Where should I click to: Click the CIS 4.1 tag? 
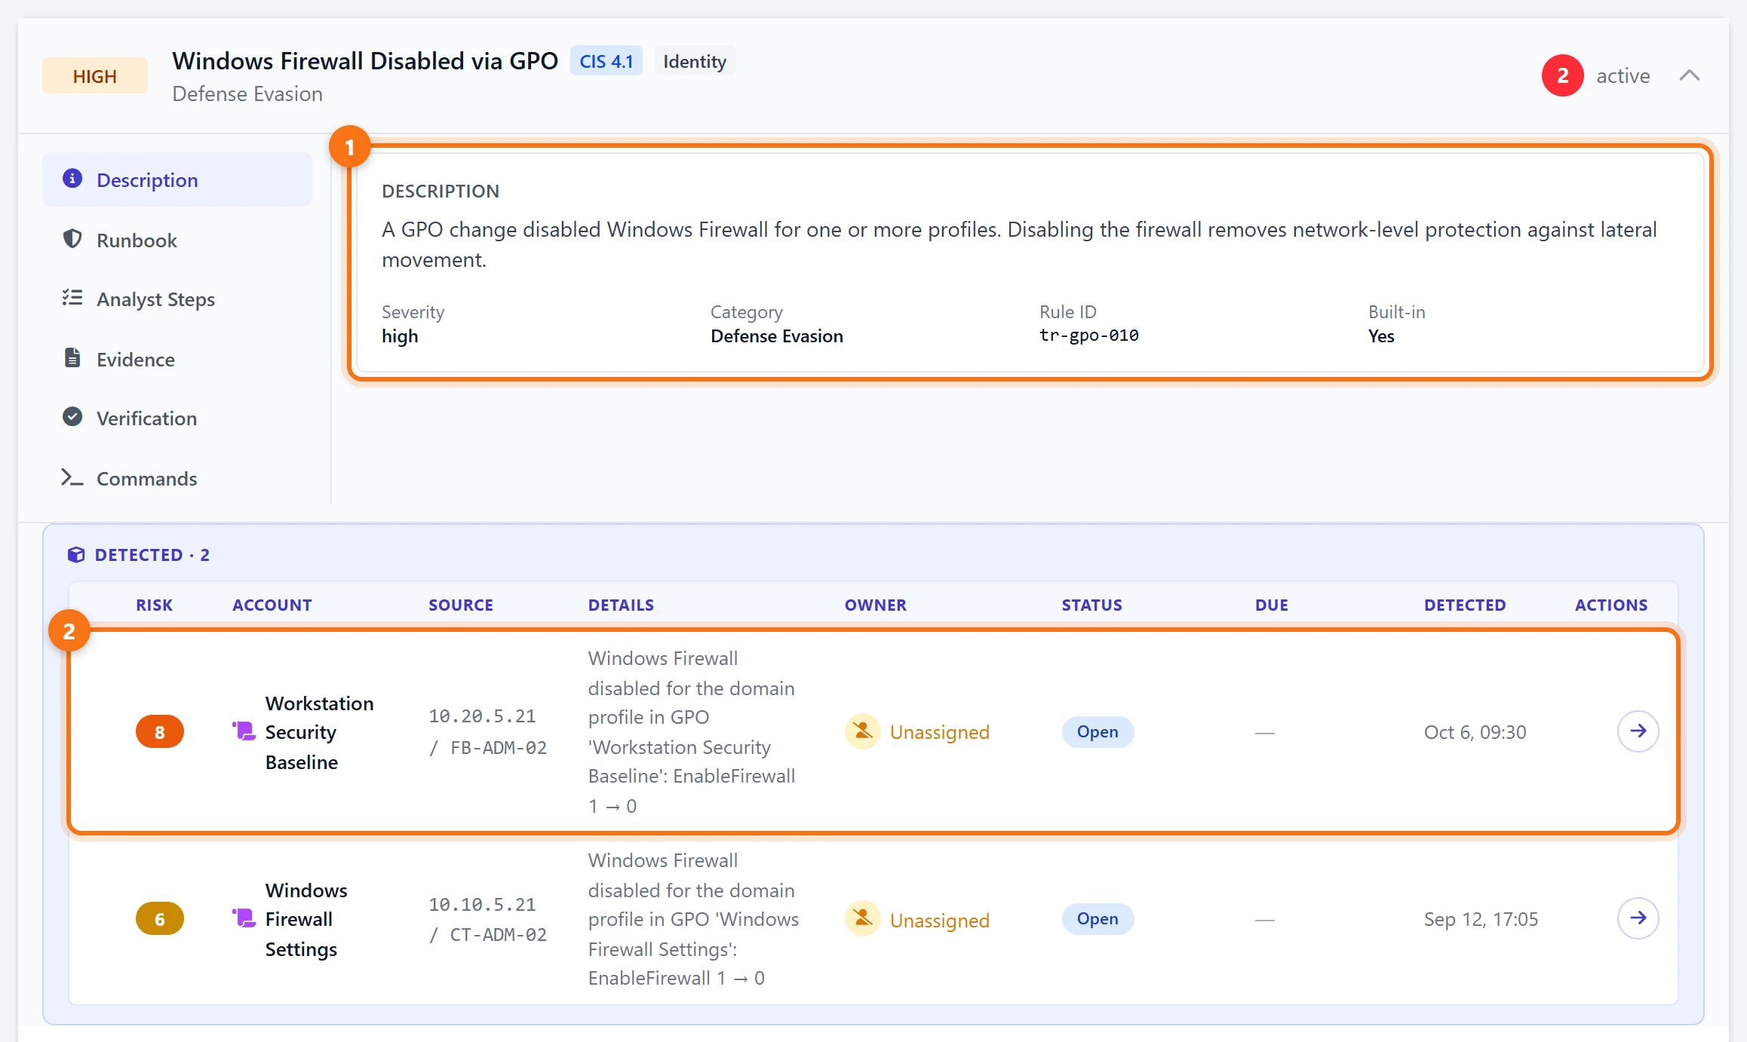(x=606, y=61)
